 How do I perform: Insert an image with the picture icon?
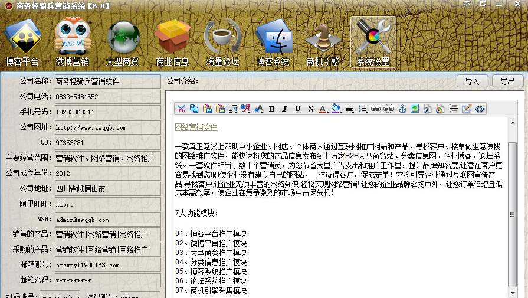pos(415,109)
